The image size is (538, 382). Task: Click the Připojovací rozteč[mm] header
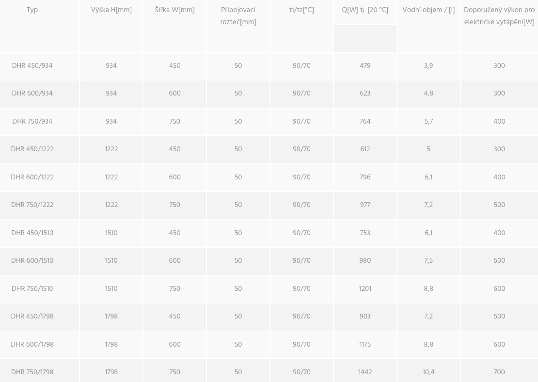(238, 16)
